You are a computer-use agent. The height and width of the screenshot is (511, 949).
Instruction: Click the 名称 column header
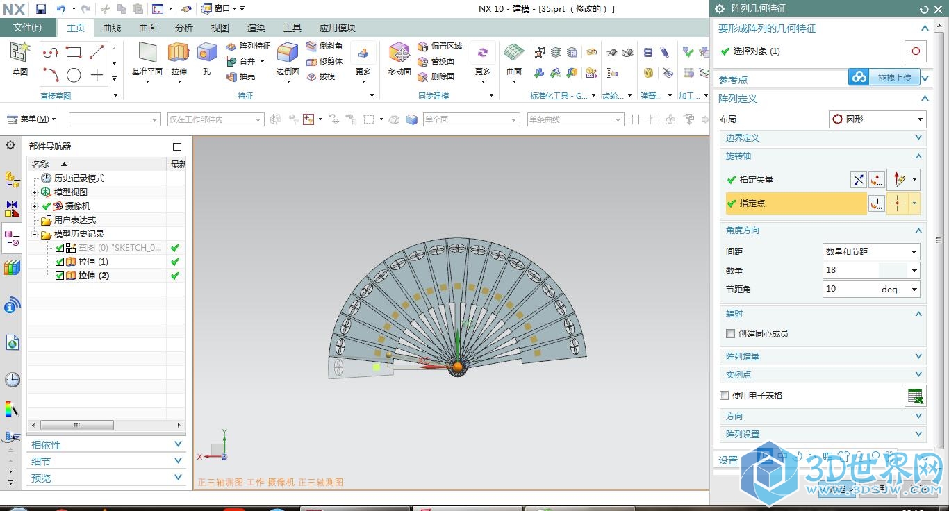[x=97, y=165]
